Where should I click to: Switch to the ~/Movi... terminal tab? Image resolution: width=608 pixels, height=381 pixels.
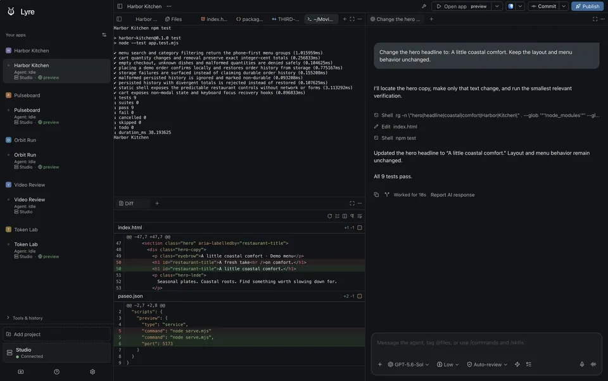click(x=320, y=19)
